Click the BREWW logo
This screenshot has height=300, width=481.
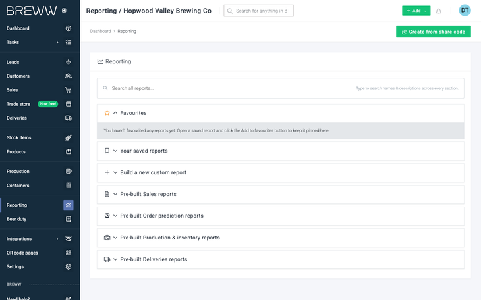[32, 11]
